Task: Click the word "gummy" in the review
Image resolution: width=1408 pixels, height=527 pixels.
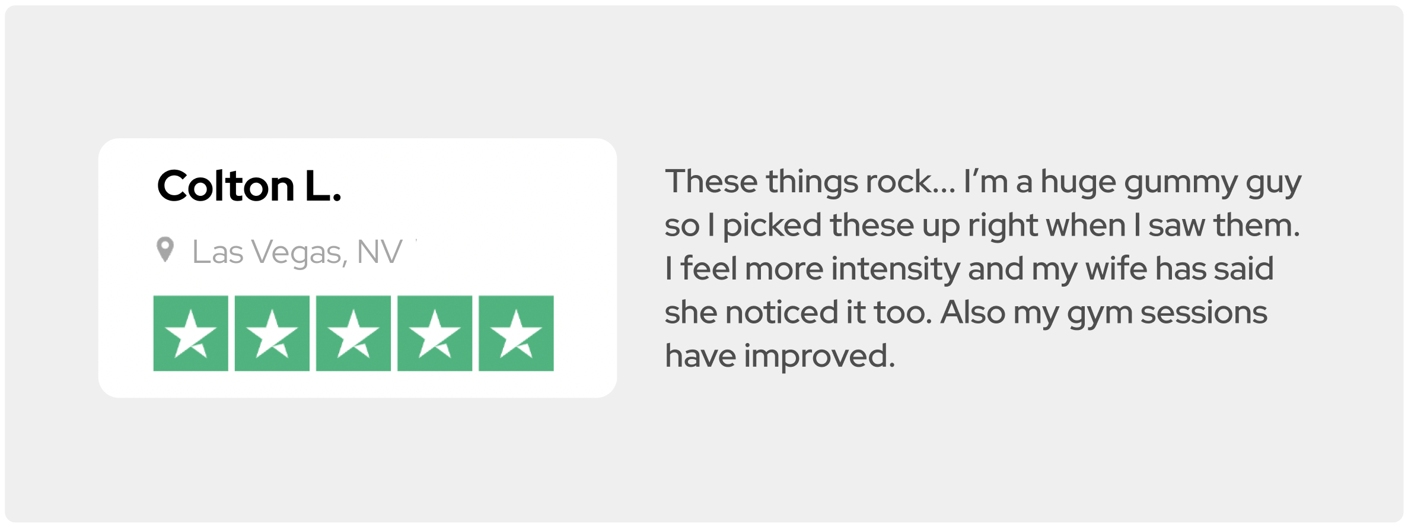Action: coord(1180,183)
